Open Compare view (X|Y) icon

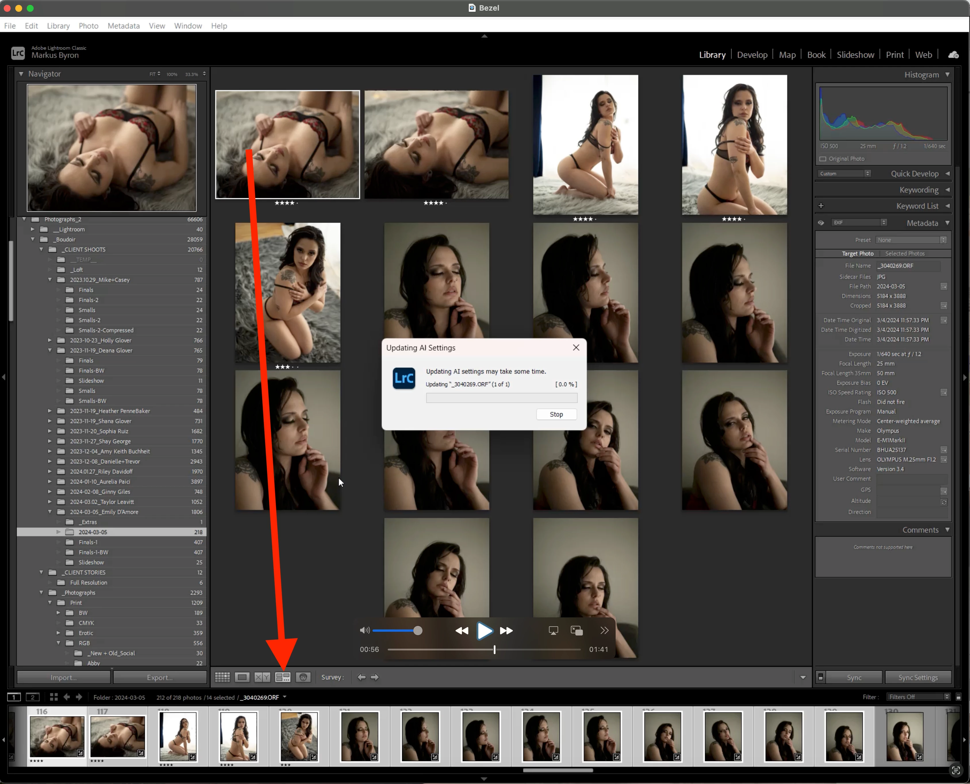coord(262,677)
